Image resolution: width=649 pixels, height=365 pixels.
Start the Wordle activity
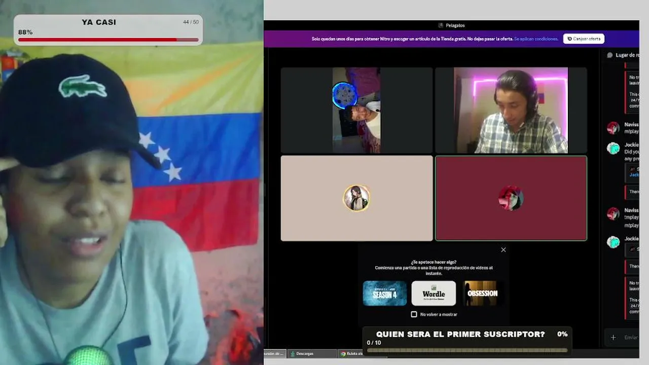coord(434,293)
